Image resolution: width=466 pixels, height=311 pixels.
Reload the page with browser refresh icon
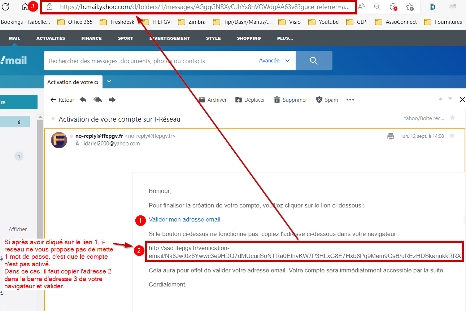pos(5,6)
